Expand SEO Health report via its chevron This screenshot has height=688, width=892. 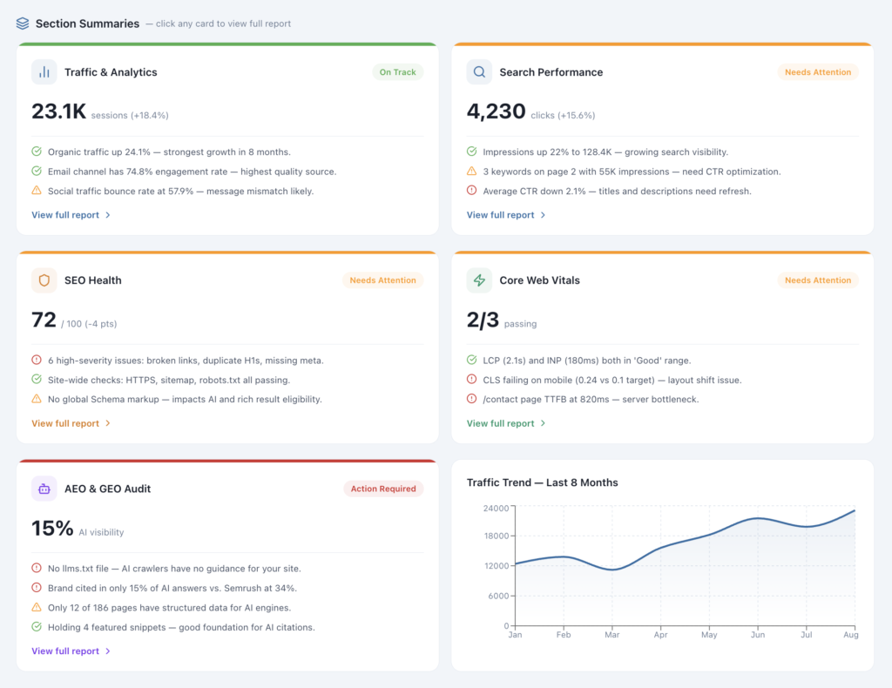[x=108, y=423]
